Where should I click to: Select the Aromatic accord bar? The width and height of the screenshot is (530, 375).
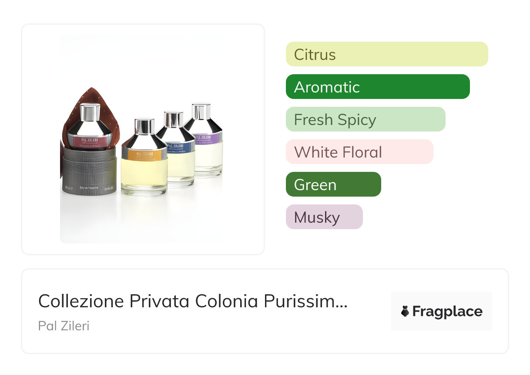click(x=377, y=87)
